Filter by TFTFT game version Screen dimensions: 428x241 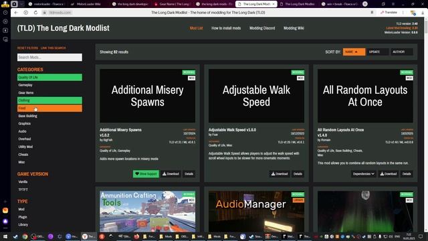49,189
